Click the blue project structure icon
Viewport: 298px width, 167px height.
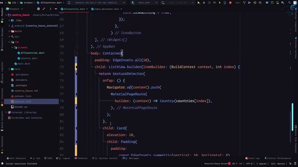click(267, 3)
